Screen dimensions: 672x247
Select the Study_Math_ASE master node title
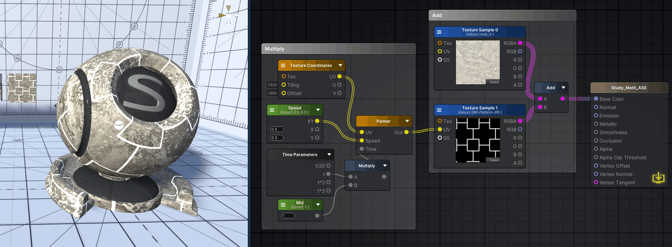(x=629, y=88)
